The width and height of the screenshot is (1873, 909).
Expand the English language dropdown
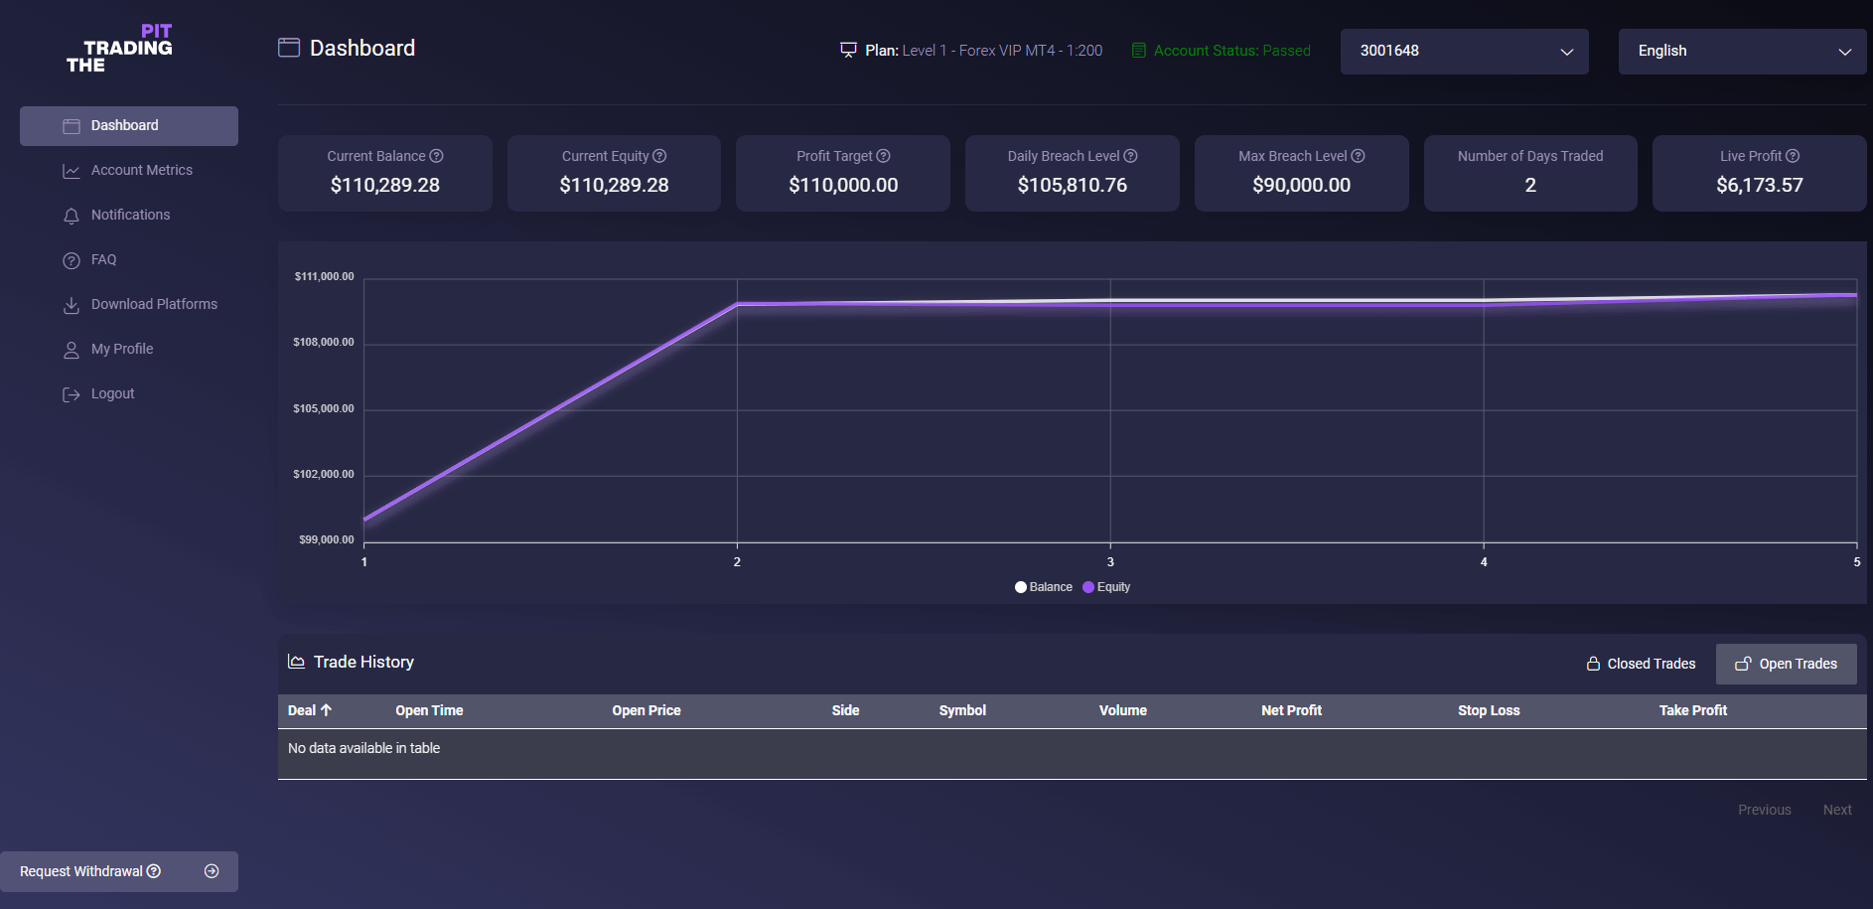[x=1742, y=51]
